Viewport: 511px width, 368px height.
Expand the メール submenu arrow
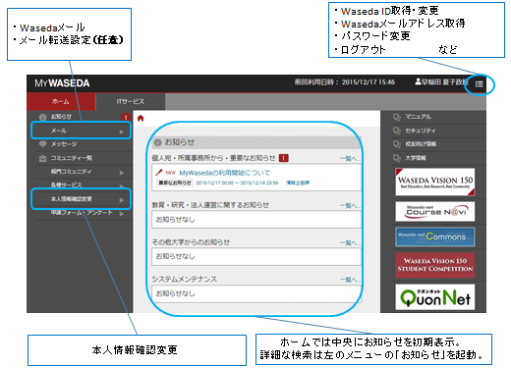(x=122, y=131)
